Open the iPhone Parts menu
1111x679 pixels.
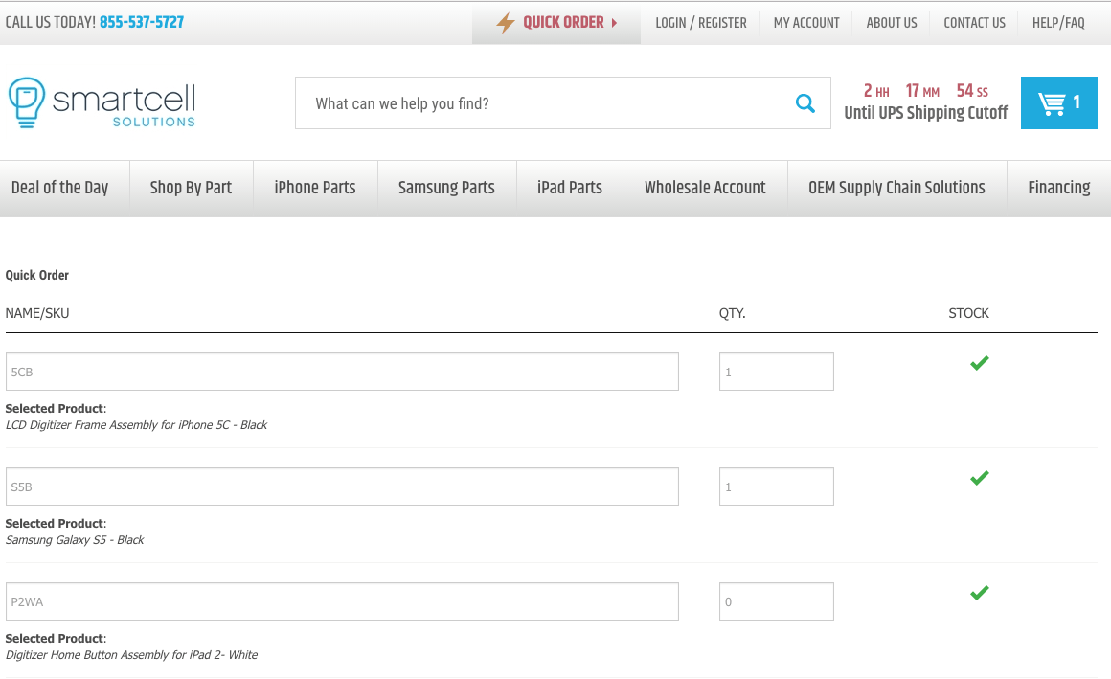(314, 188)
